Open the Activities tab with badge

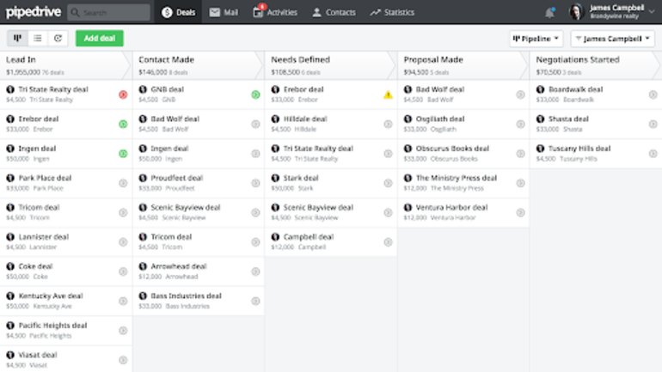click(275, 12)
